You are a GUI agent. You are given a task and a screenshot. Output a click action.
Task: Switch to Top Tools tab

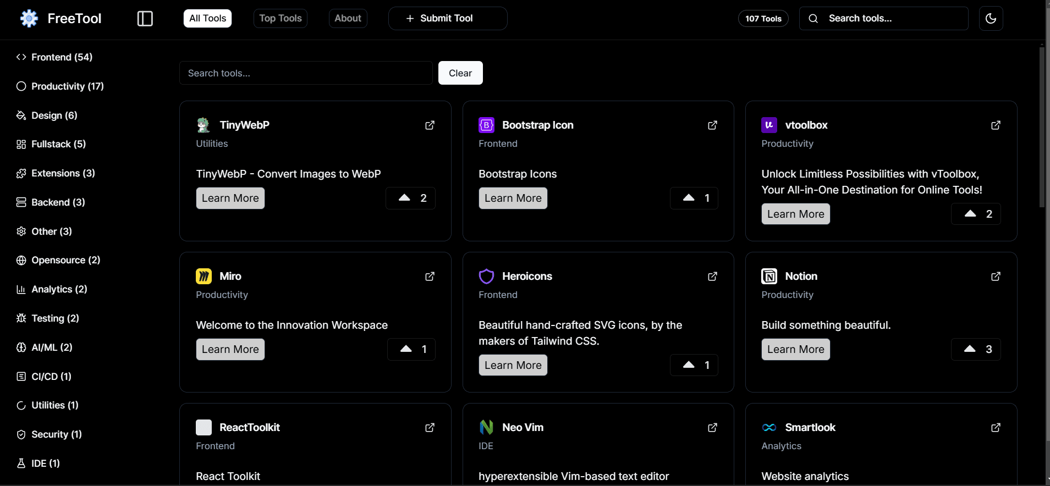click(x=280, y=18)
